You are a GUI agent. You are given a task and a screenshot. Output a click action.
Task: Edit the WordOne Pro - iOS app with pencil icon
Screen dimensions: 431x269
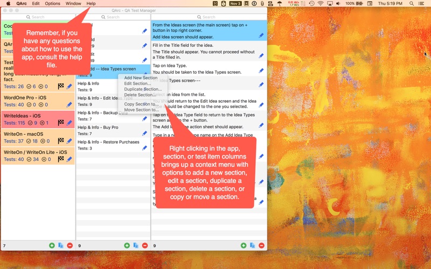point(69,104)
